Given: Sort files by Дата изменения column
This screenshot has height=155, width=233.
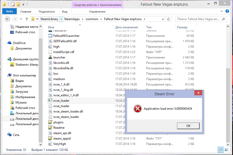Looking at the screenshot, I should tap(126, 27).
